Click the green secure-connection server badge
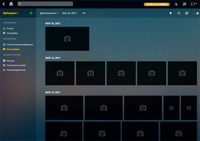Screen dimensions: 200x141 click(31, 13)
